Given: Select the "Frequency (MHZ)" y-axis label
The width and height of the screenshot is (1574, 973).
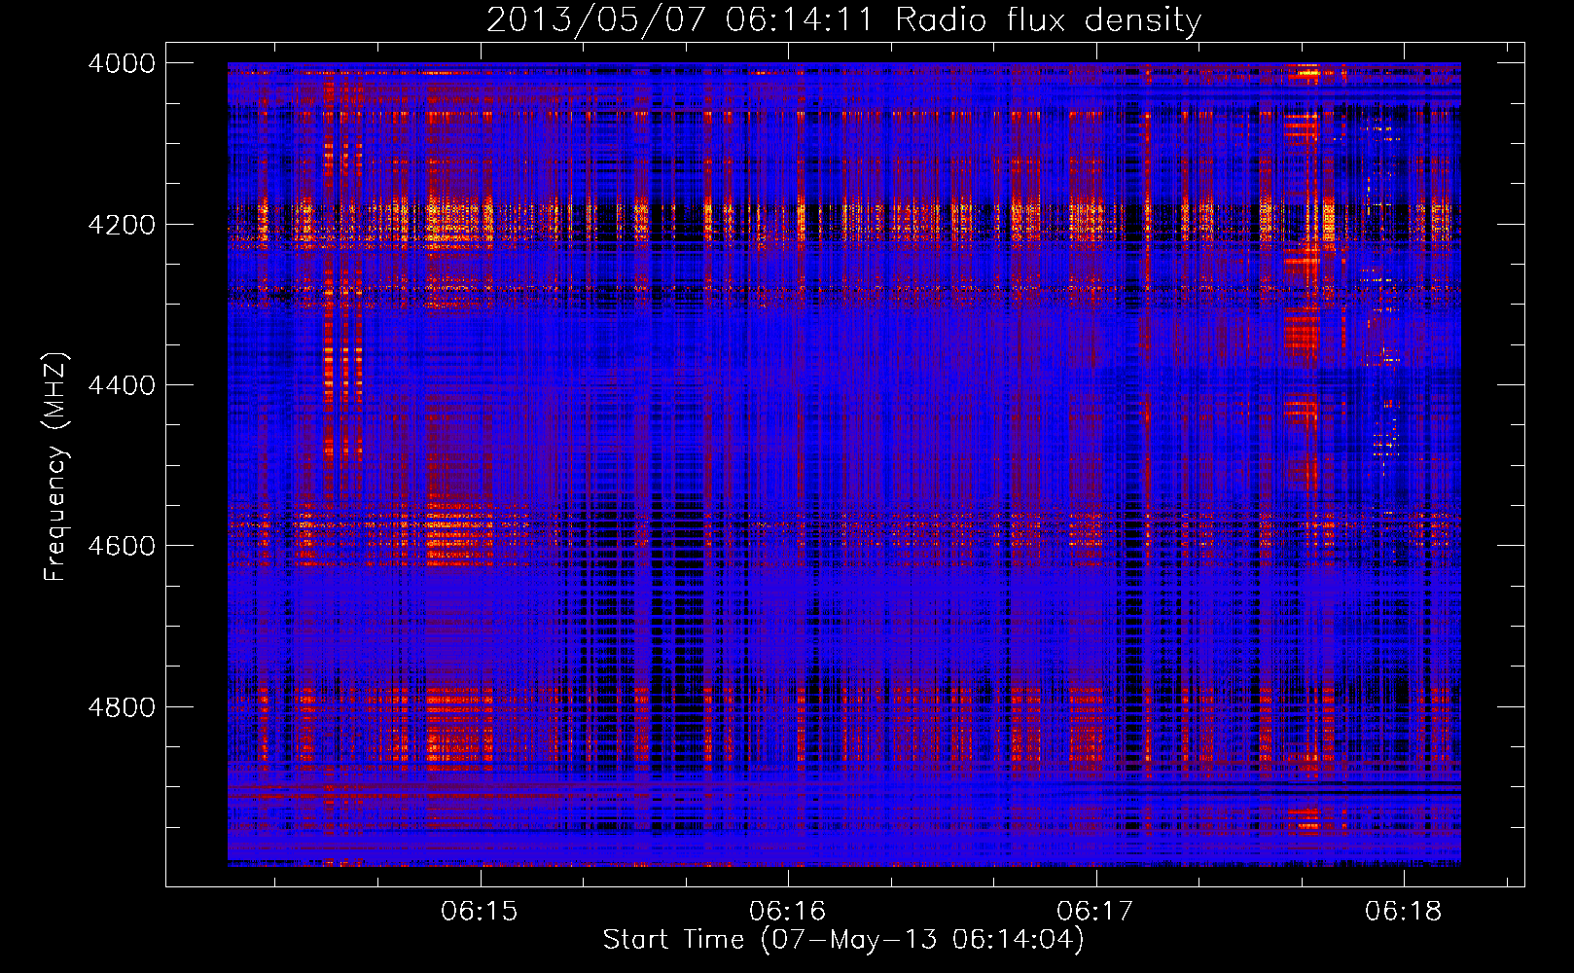Looking at the screenshot, I should pyautogui.click(x=56, y=467).
